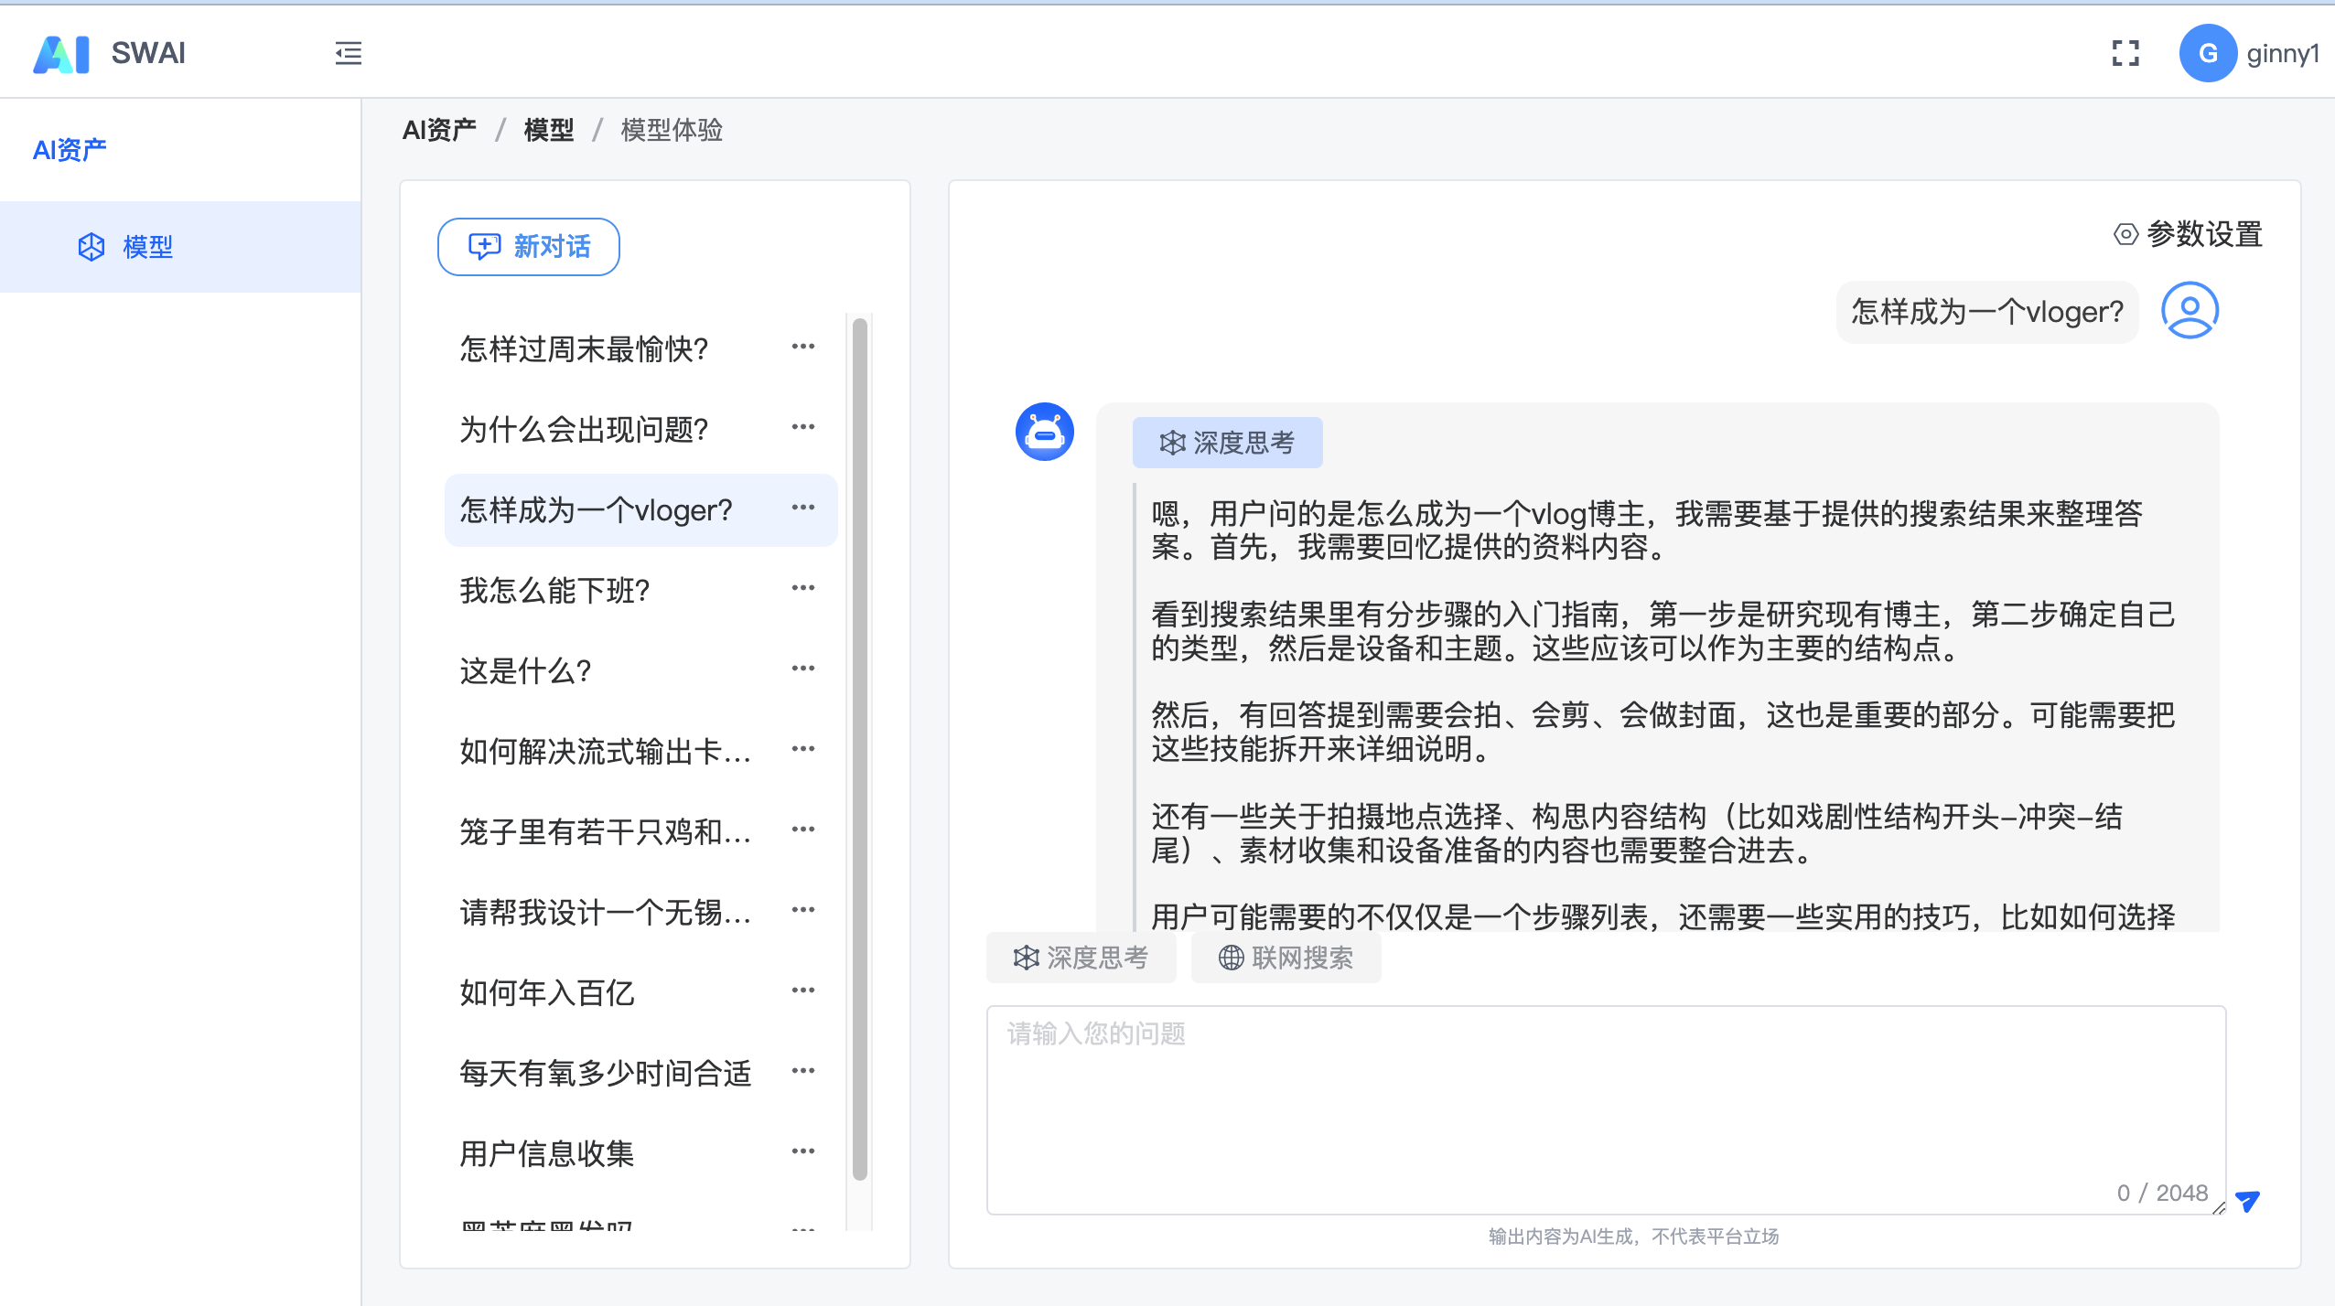Start a 新对话 new conversation
2335x1306 pixels.
point(528,246)
